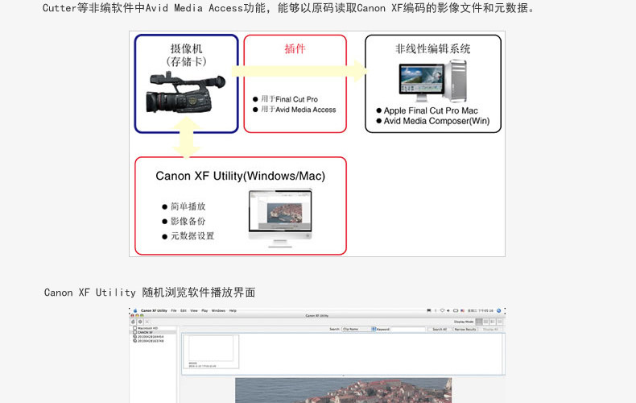The image size is (636, 403).
Task: Click '非线性编辑系统' heading in diagram
Action: click(433, 48)
